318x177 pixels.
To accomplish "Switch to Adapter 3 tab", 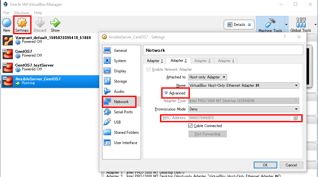I will pos(202,60).
